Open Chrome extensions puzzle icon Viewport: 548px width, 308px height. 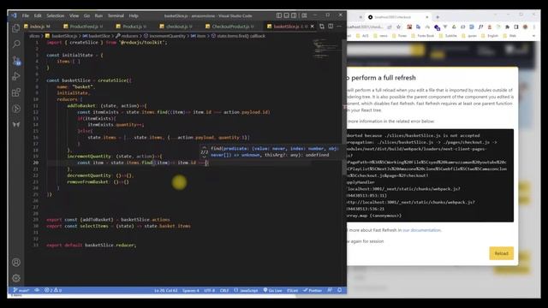tap(507, 27)
